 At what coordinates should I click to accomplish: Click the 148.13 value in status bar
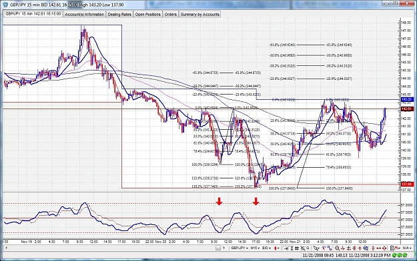[342, 256]
